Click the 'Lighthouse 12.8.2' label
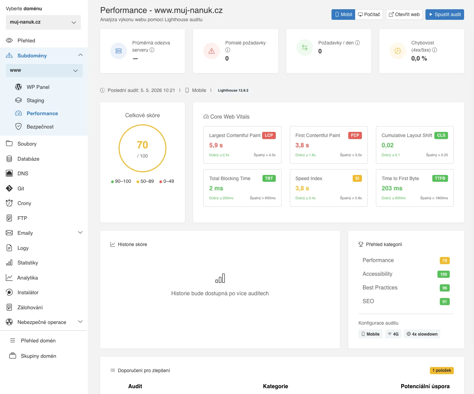 [x=233, y=91]
